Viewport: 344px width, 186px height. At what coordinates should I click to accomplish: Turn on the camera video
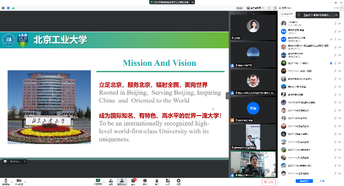pyautogui.click(x=19, y=181)
